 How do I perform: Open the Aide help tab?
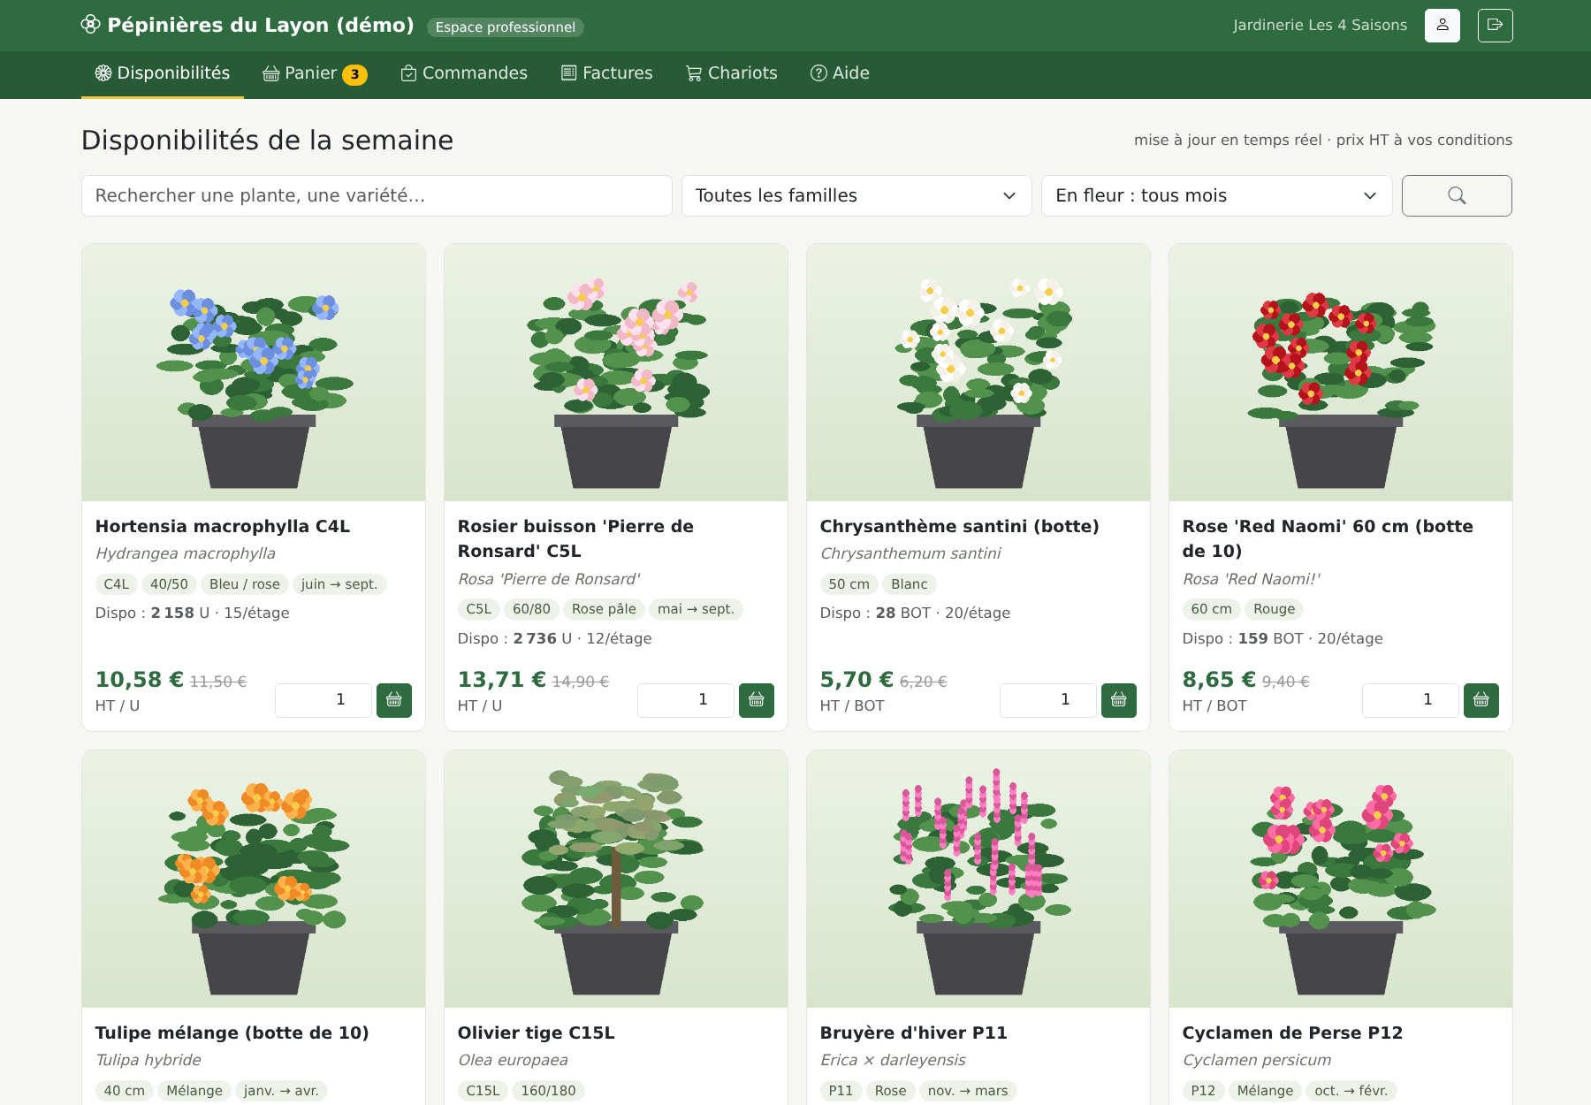(x=841, y=73)
